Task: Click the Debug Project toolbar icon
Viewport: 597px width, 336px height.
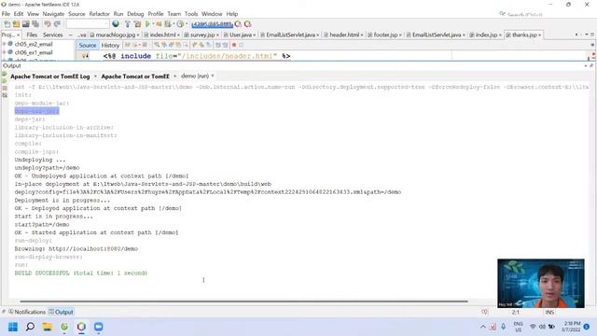Action: pos(159,24)
